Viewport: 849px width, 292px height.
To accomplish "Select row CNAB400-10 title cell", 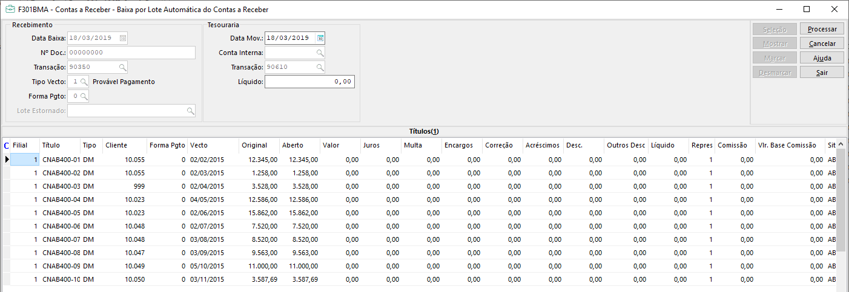I will [x=60, y=279].
